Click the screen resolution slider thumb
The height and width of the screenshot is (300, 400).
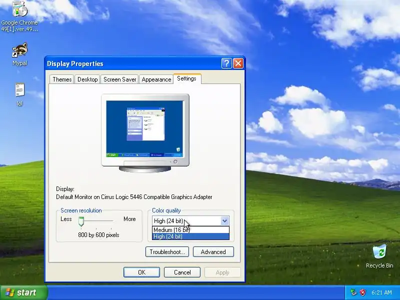pos(81,221)
